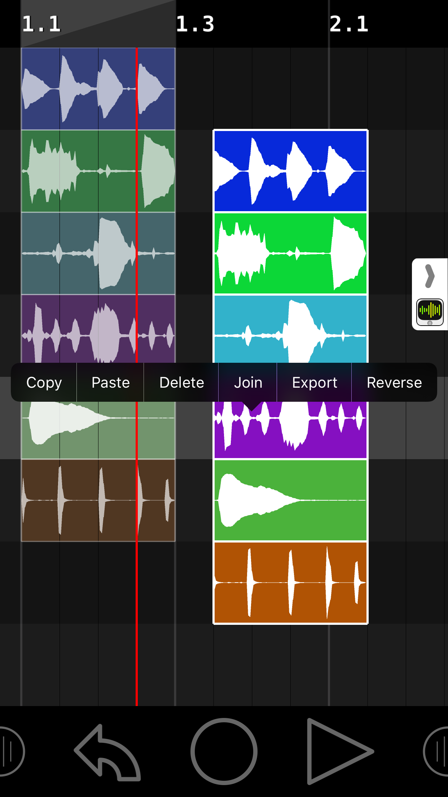Select Delete in the popup menu
Screen dimensions: 448x797
181,383
